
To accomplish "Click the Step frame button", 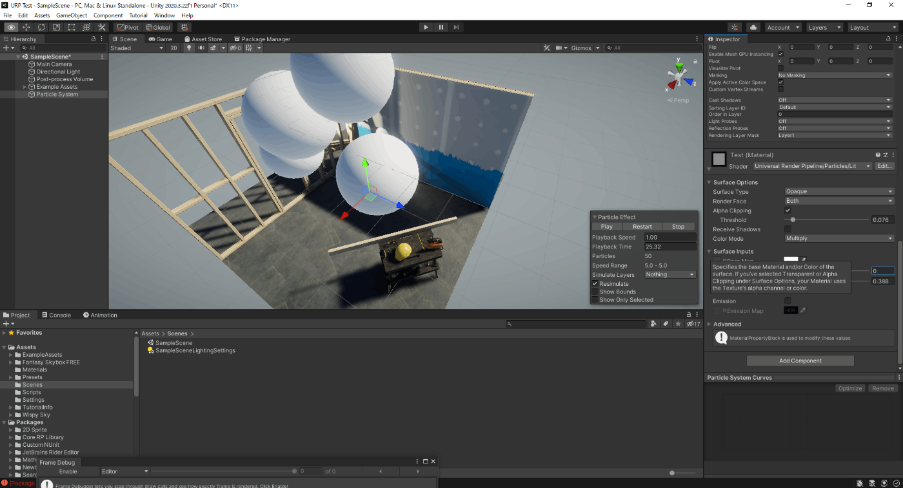I will [456, 27].
